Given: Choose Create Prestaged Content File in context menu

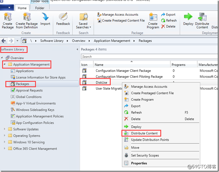Looking at the screenshot, I should [x=161, y=93].
